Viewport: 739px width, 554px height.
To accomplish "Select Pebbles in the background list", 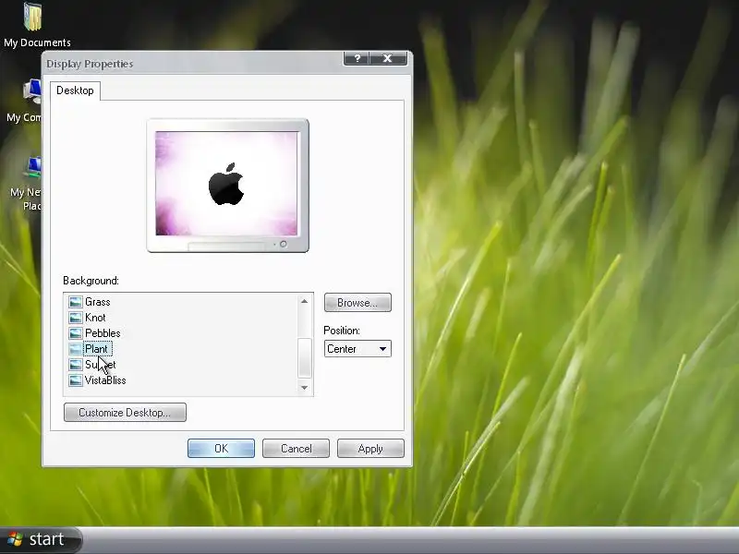I will pyautogui.click(x=103, y=333).
